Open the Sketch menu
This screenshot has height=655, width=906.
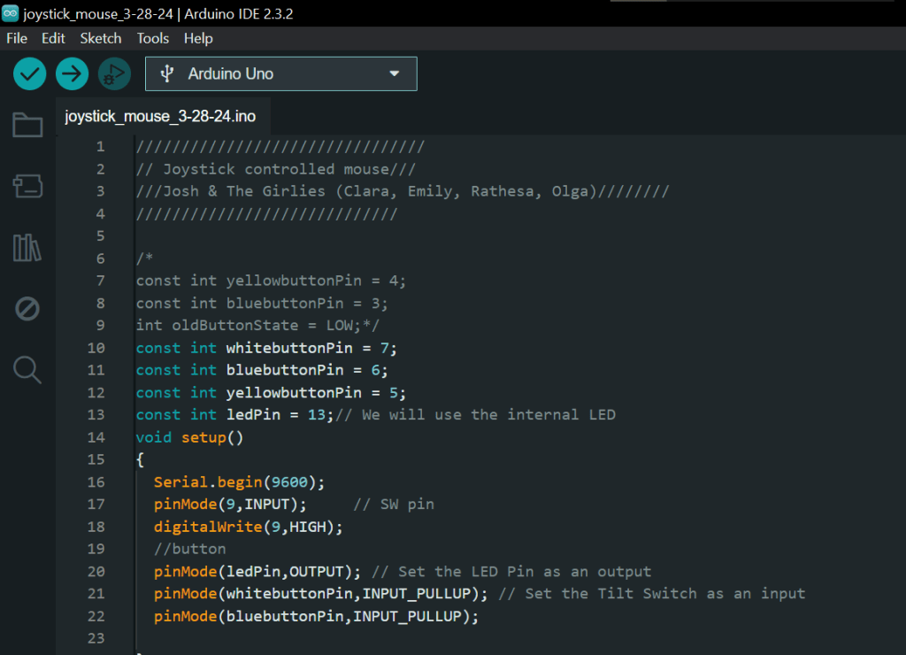[101, 38]
